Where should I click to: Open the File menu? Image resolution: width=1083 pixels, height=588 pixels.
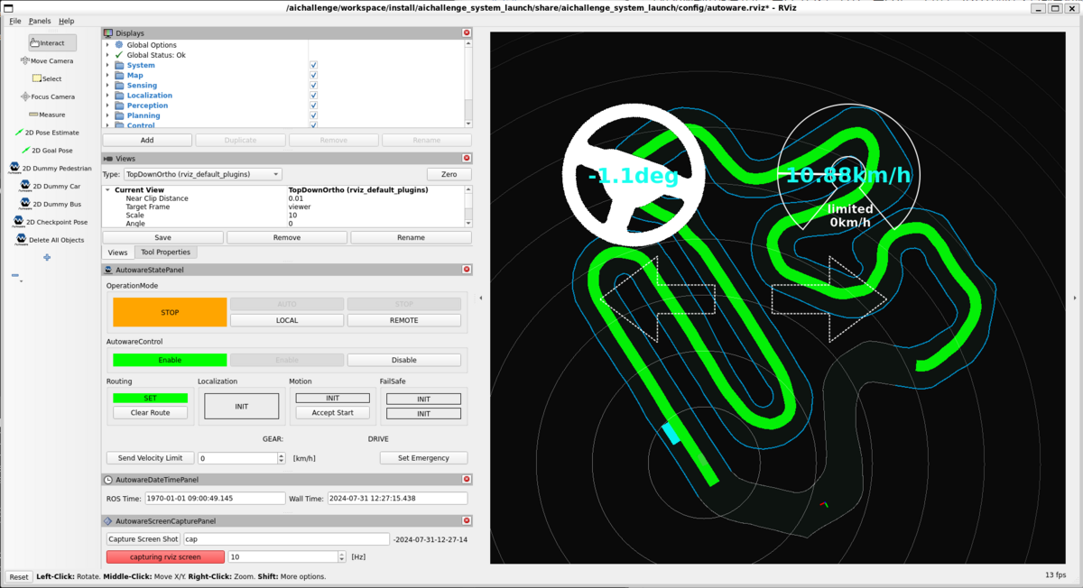(15, 21)
